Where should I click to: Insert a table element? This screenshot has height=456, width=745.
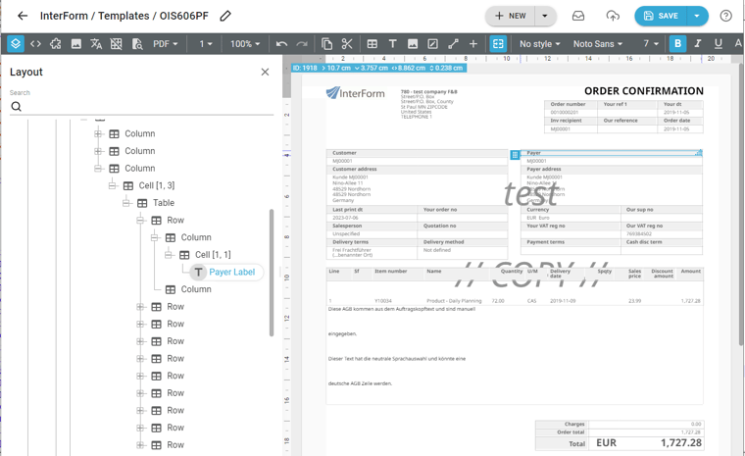(x=372, y=44)
